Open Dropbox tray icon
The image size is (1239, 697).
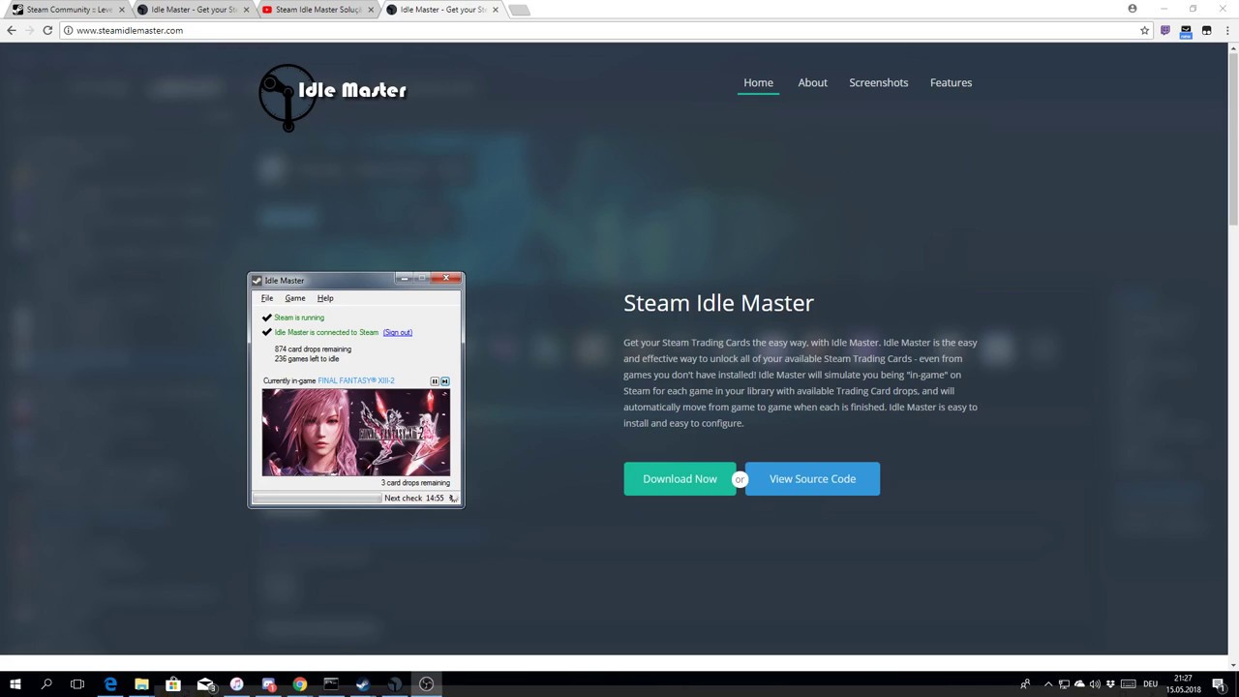pos(1110,684)
